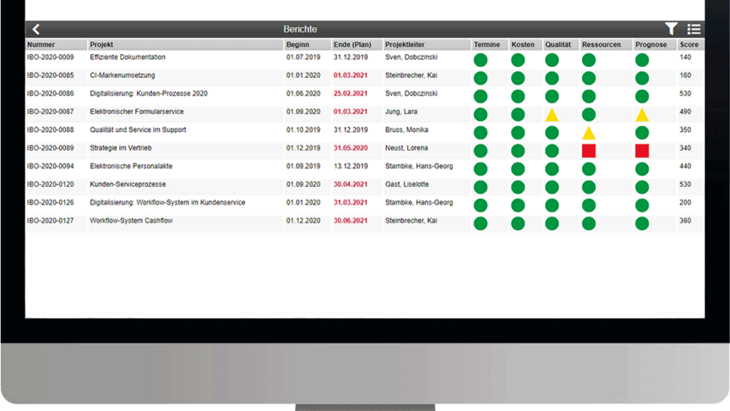The width and height of the screenshot is (730, 411).
Task: Click yellow Qualität triangle for Elektronischer Formularservice
Action: [552, 114]
